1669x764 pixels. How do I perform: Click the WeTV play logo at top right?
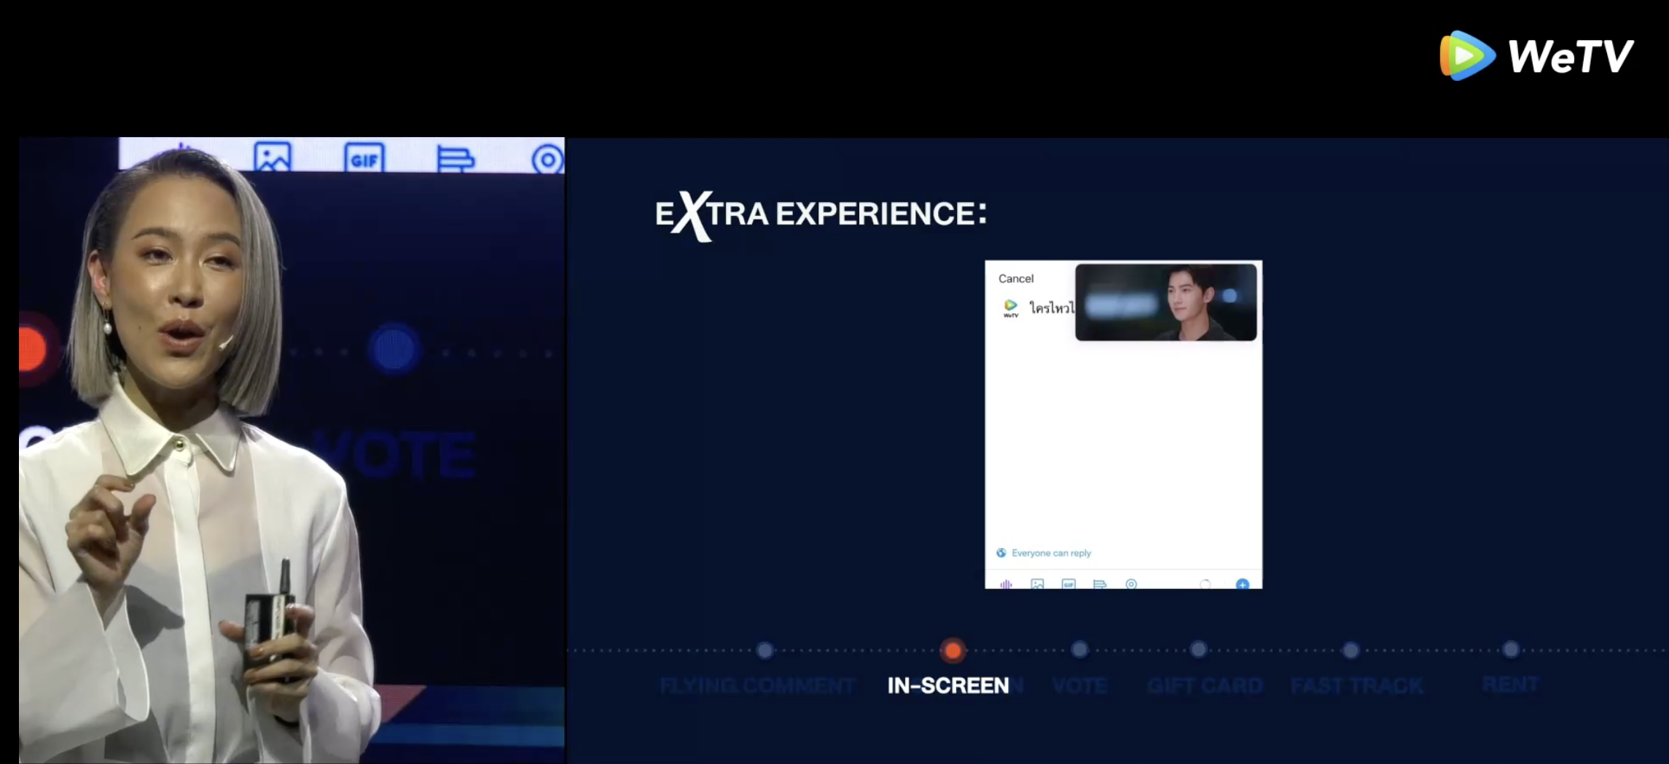pyautogui.click(x=1467, y=55)
